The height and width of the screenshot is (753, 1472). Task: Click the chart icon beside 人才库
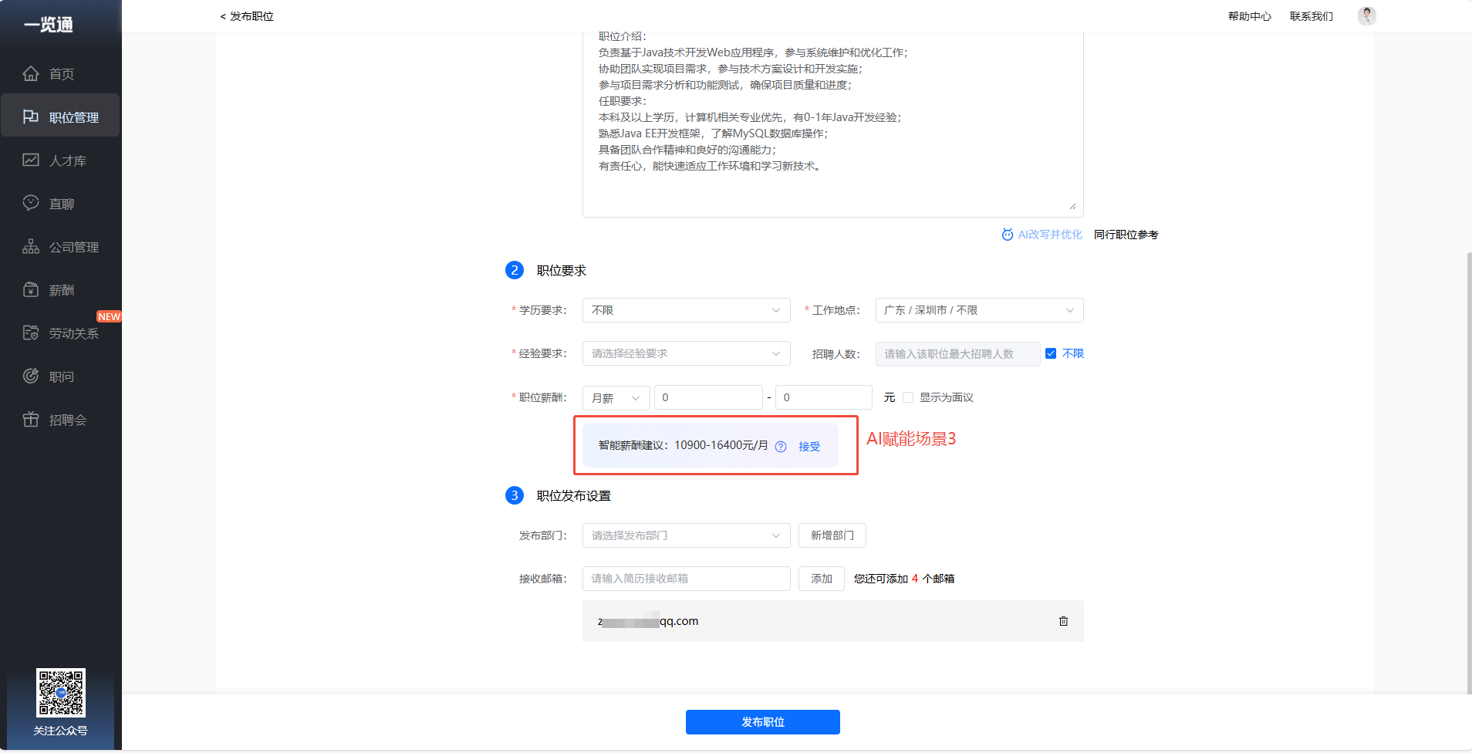(x=31, y=160)
